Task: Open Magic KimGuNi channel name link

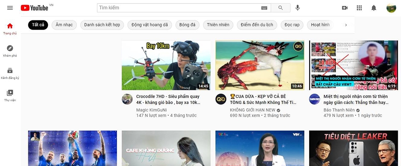Action: 151,110
